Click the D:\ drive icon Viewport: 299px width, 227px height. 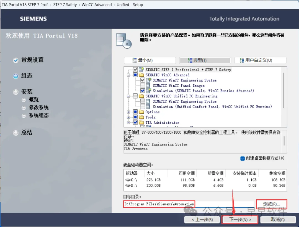[128, 185]
